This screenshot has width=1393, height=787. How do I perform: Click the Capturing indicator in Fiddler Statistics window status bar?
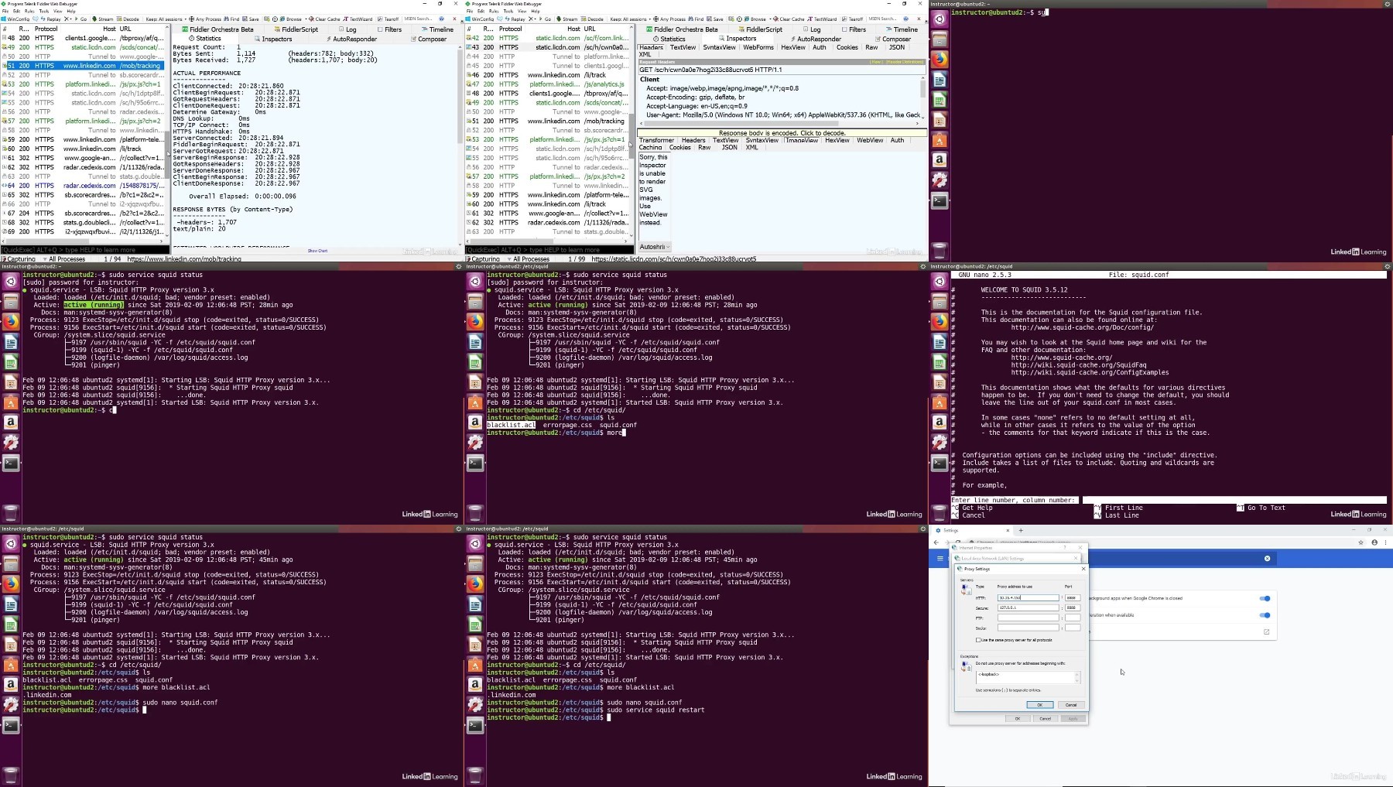(x=19, y=258)
